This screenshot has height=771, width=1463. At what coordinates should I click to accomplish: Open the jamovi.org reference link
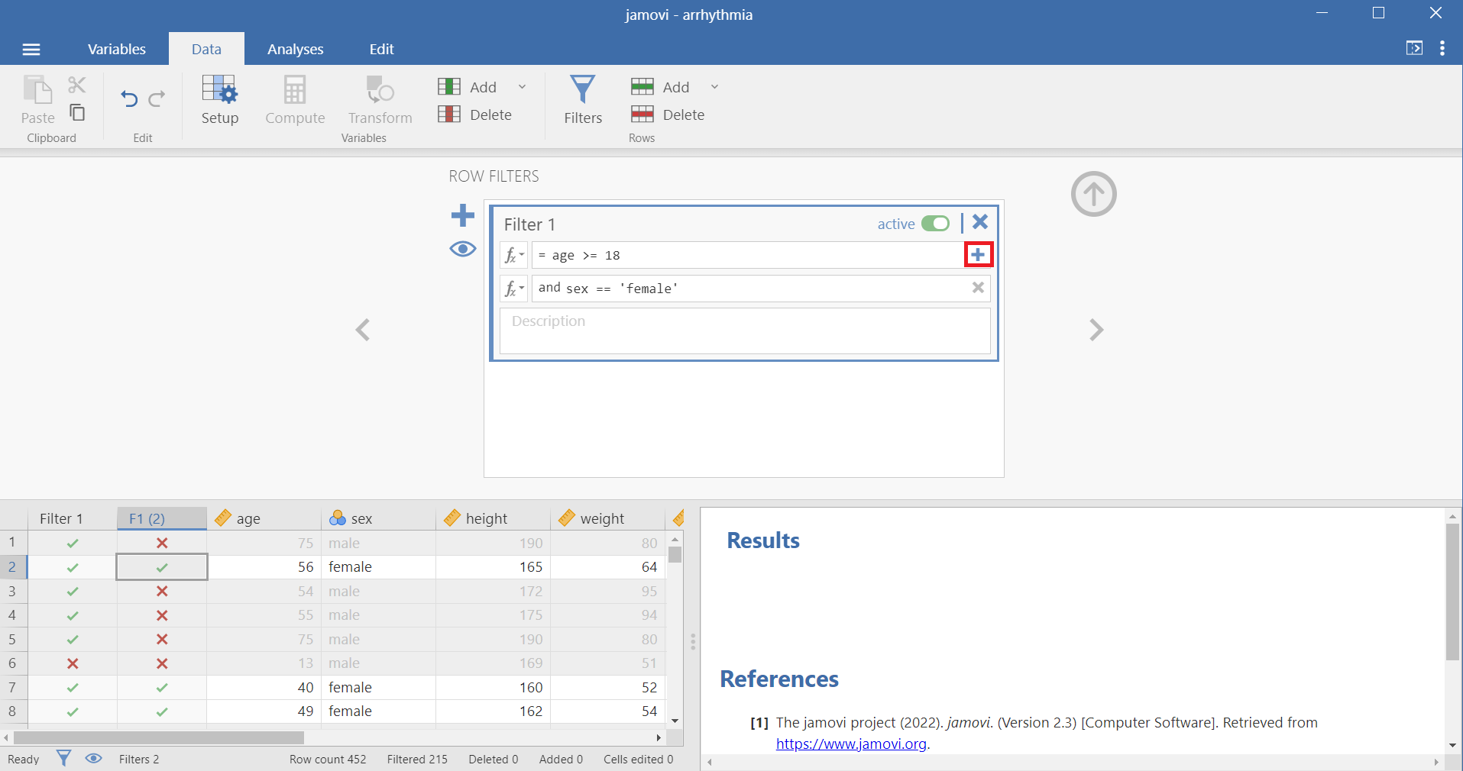point(851,744)
